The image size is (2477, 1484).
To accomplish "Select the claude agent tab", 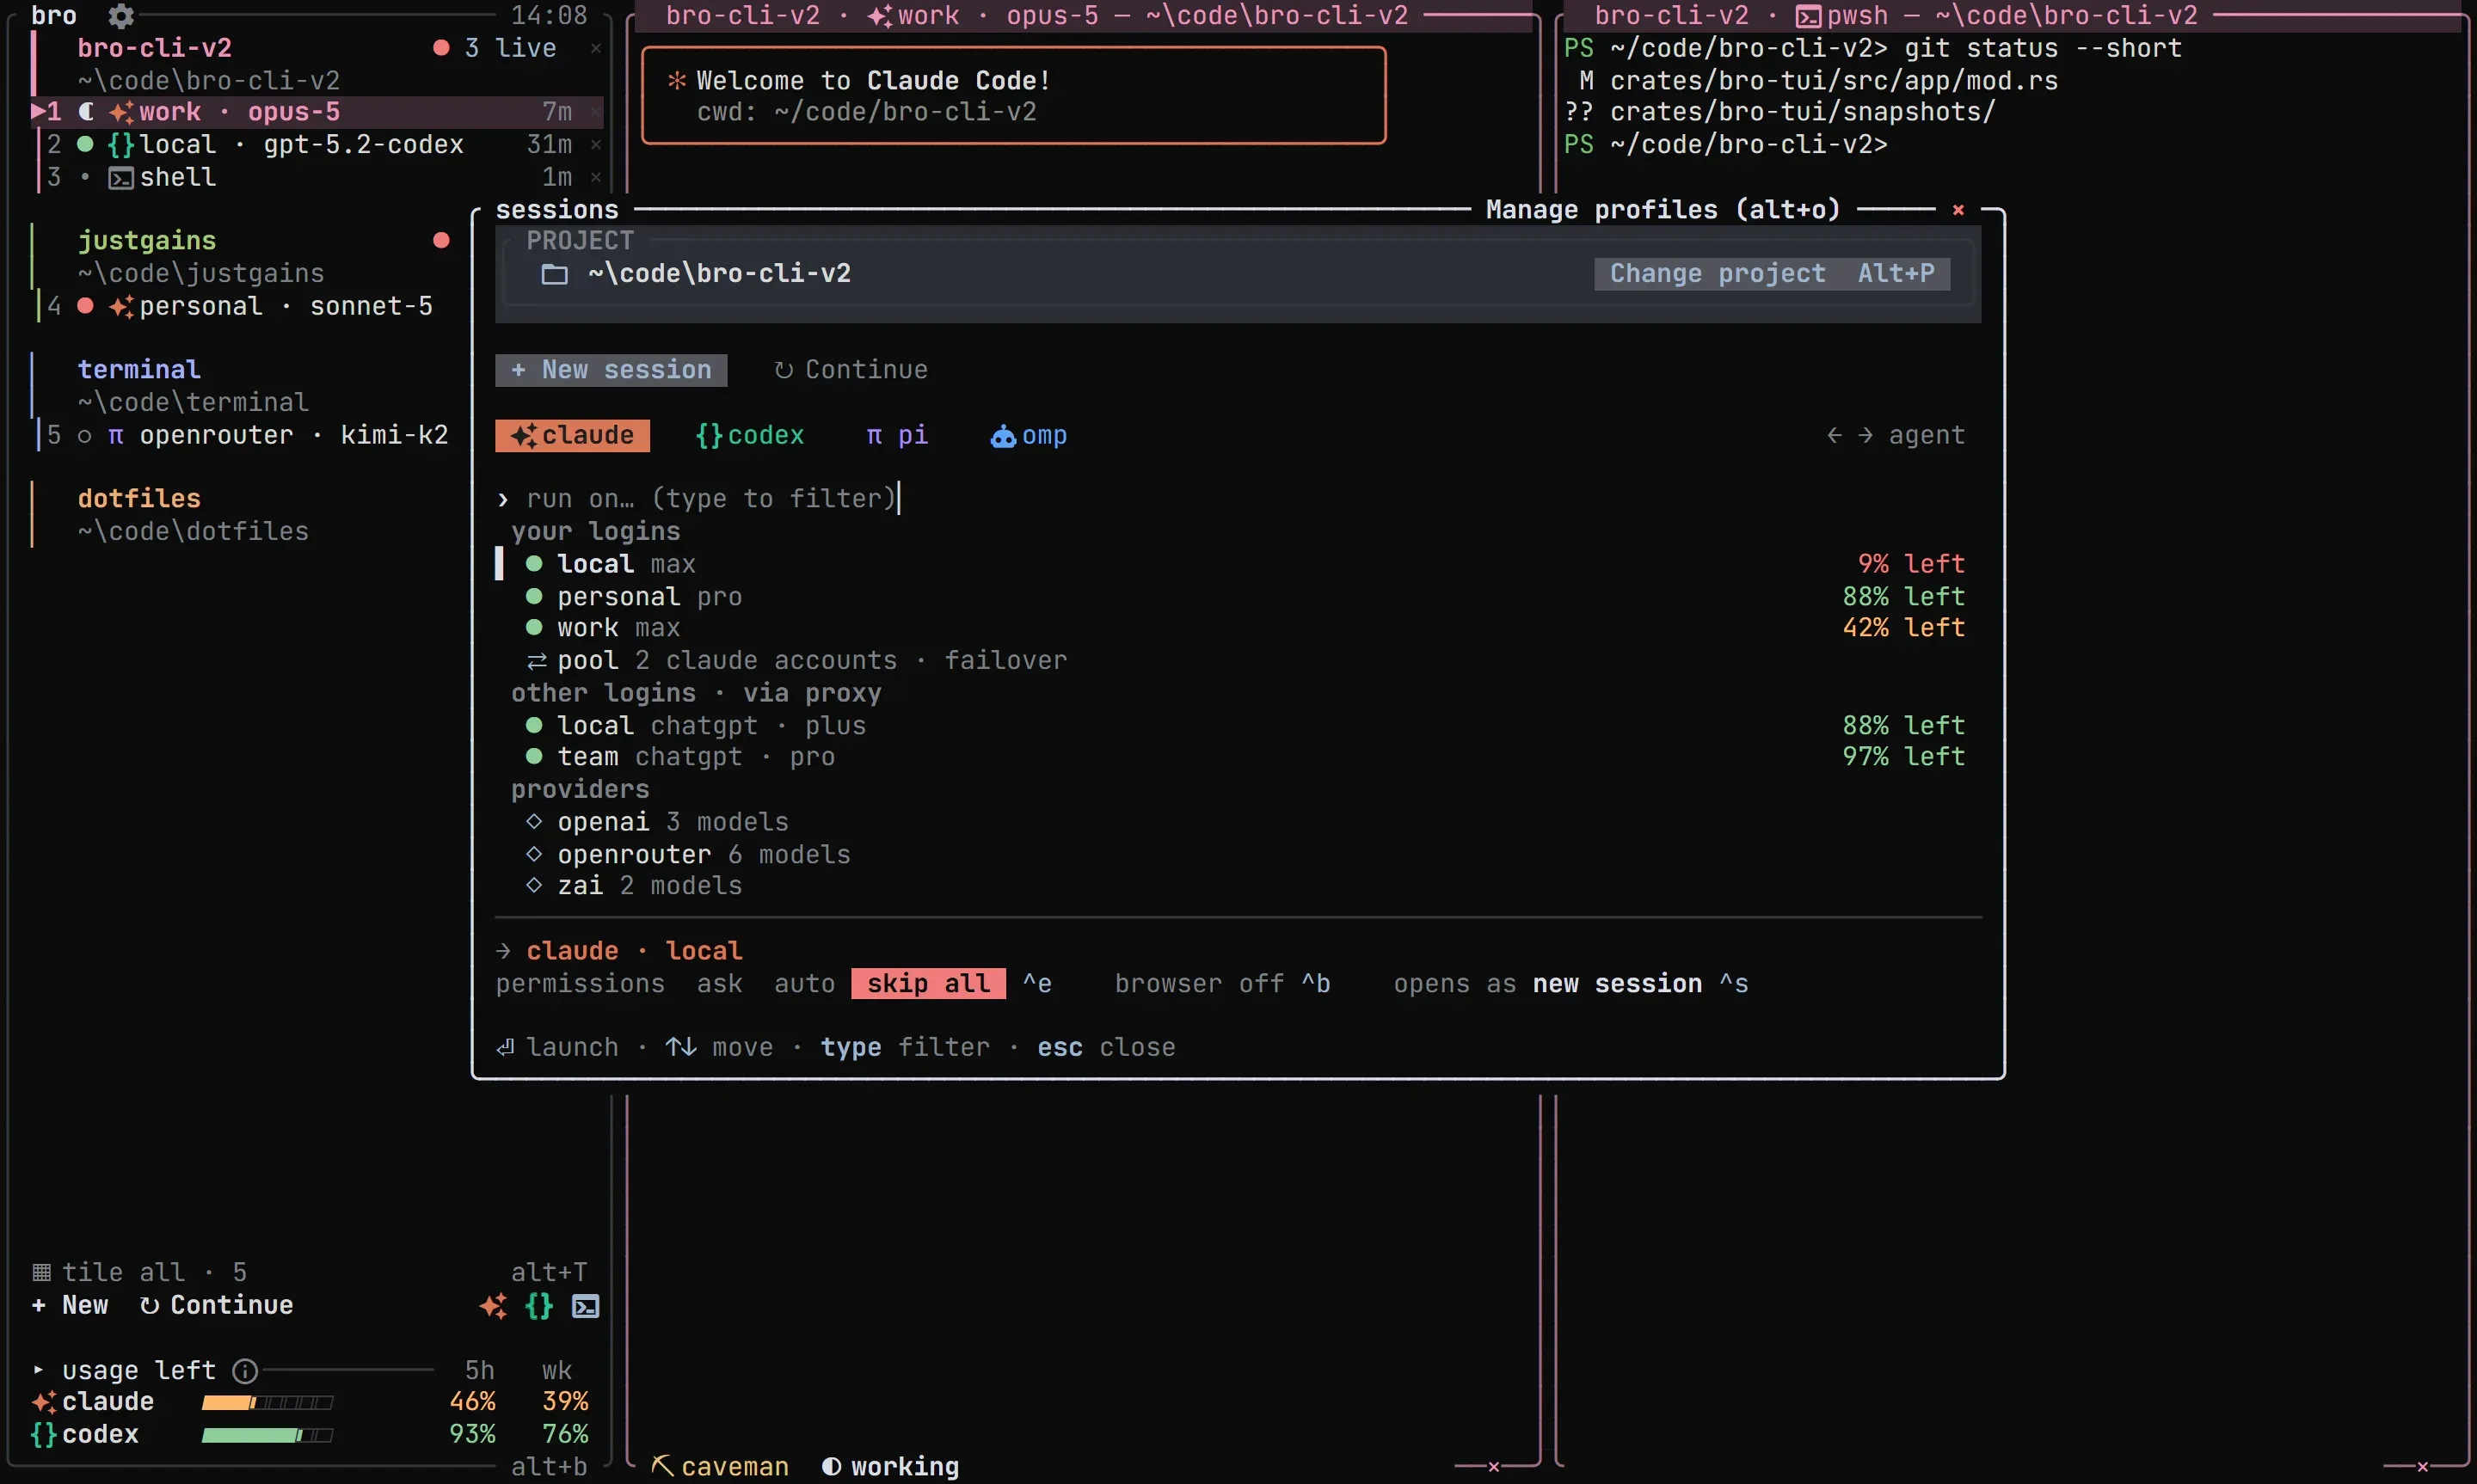I will [x=572, y=435].
